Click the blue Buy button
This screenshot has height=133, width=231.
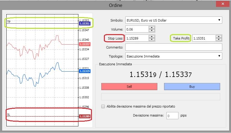(x=192, y=87)
